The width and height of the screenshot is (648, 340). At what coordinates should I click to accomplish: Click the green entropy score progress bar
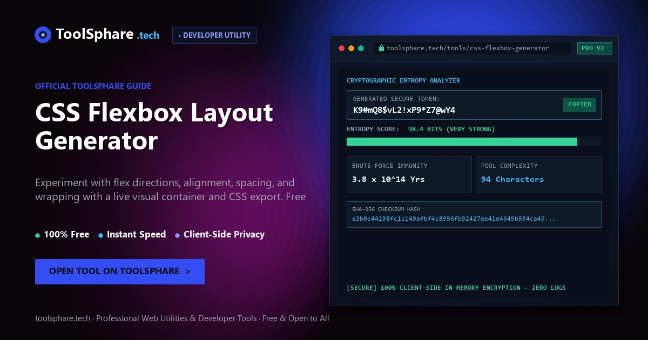pos(462,141)
